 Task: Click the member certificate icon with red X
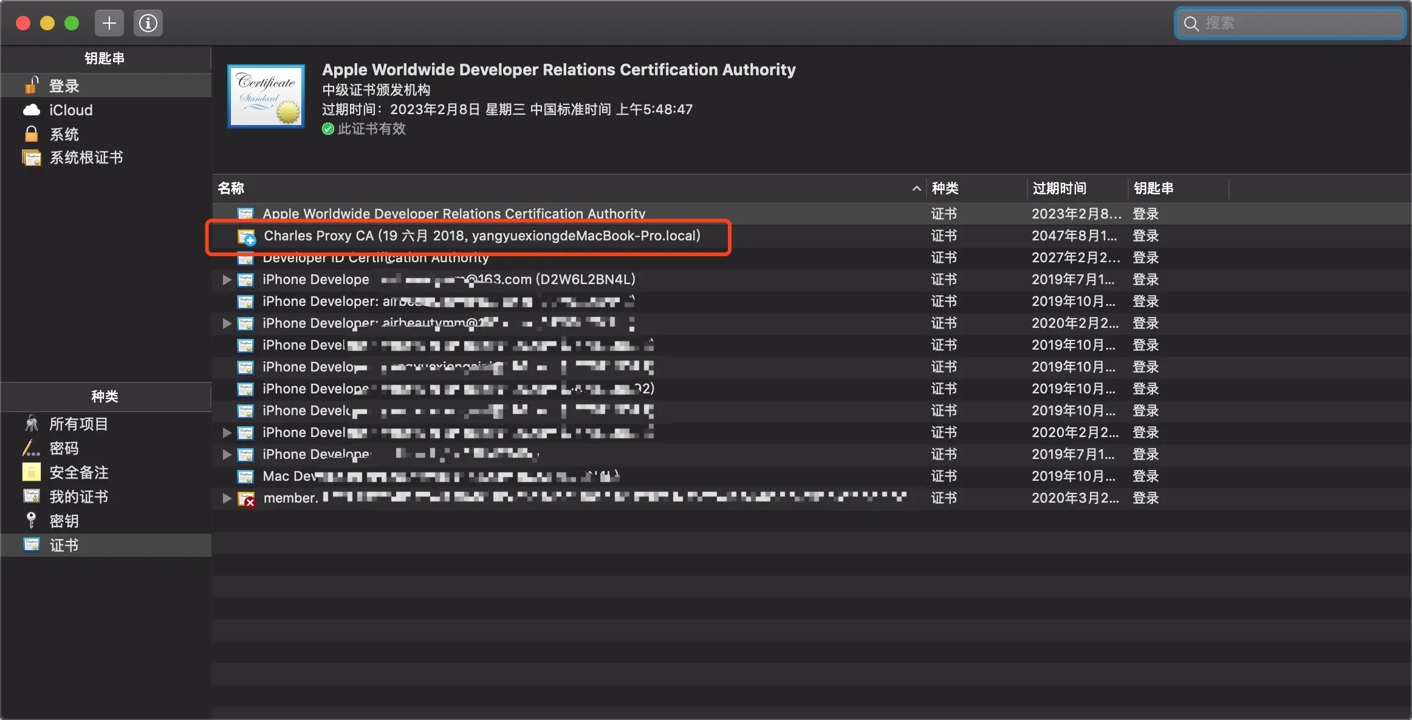[246, 498]
